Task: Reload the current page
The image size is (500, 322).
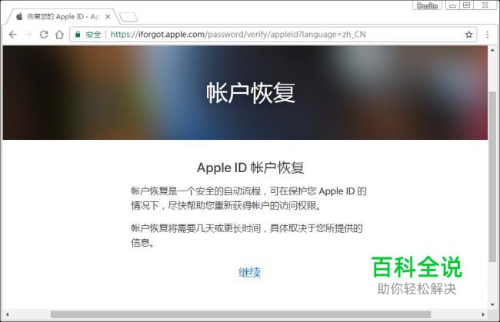Action: [x=44, y=35]
